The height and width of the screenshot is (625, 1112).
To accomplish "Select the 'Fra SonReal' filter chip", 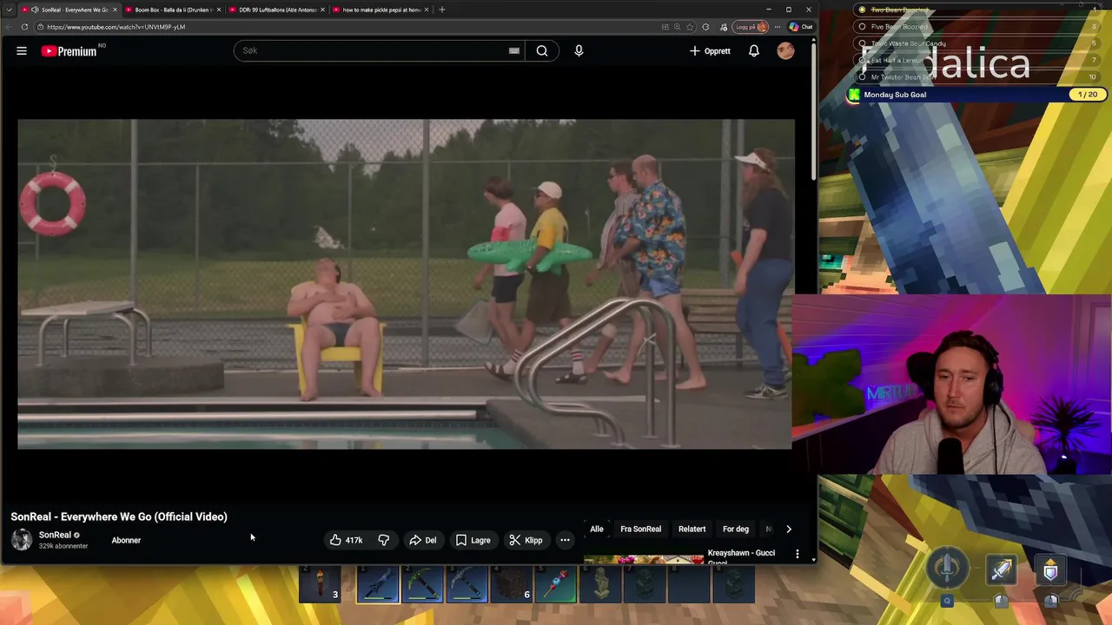I will [x=641, y=529].
